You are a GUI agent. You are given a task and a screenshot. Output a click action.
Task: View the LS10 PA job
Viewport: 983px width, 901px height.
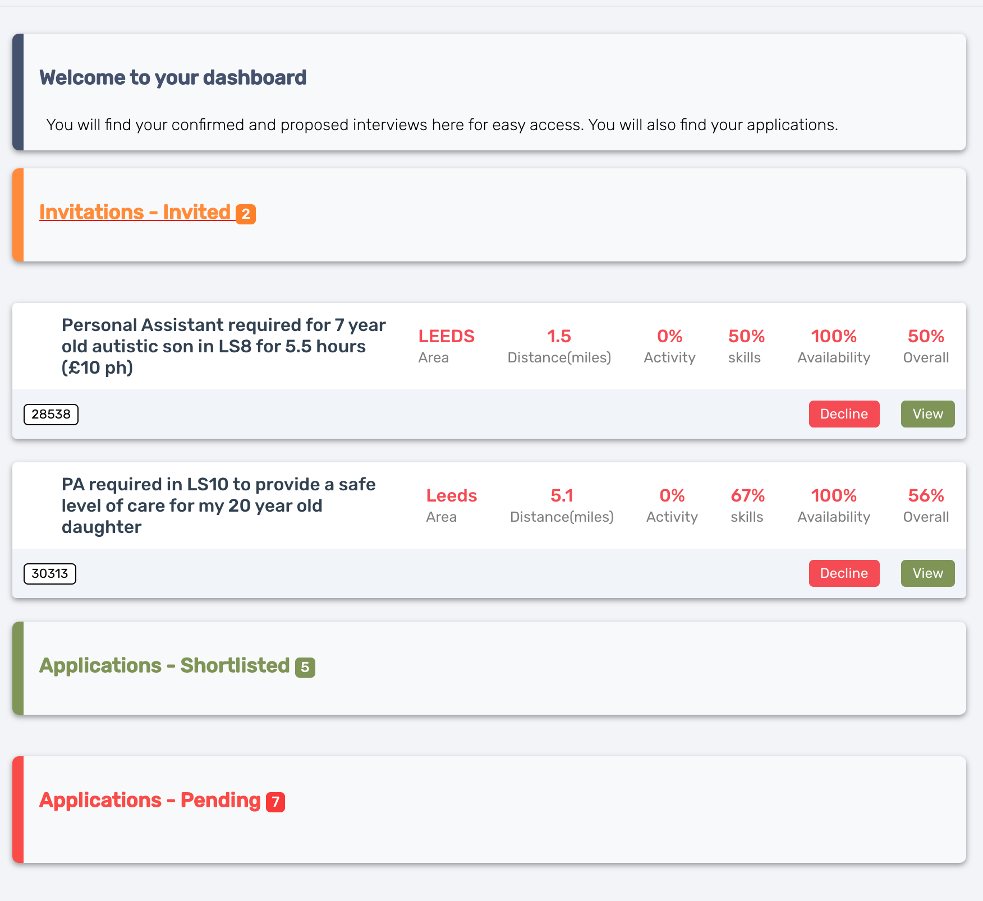click(x=927, y=573)
